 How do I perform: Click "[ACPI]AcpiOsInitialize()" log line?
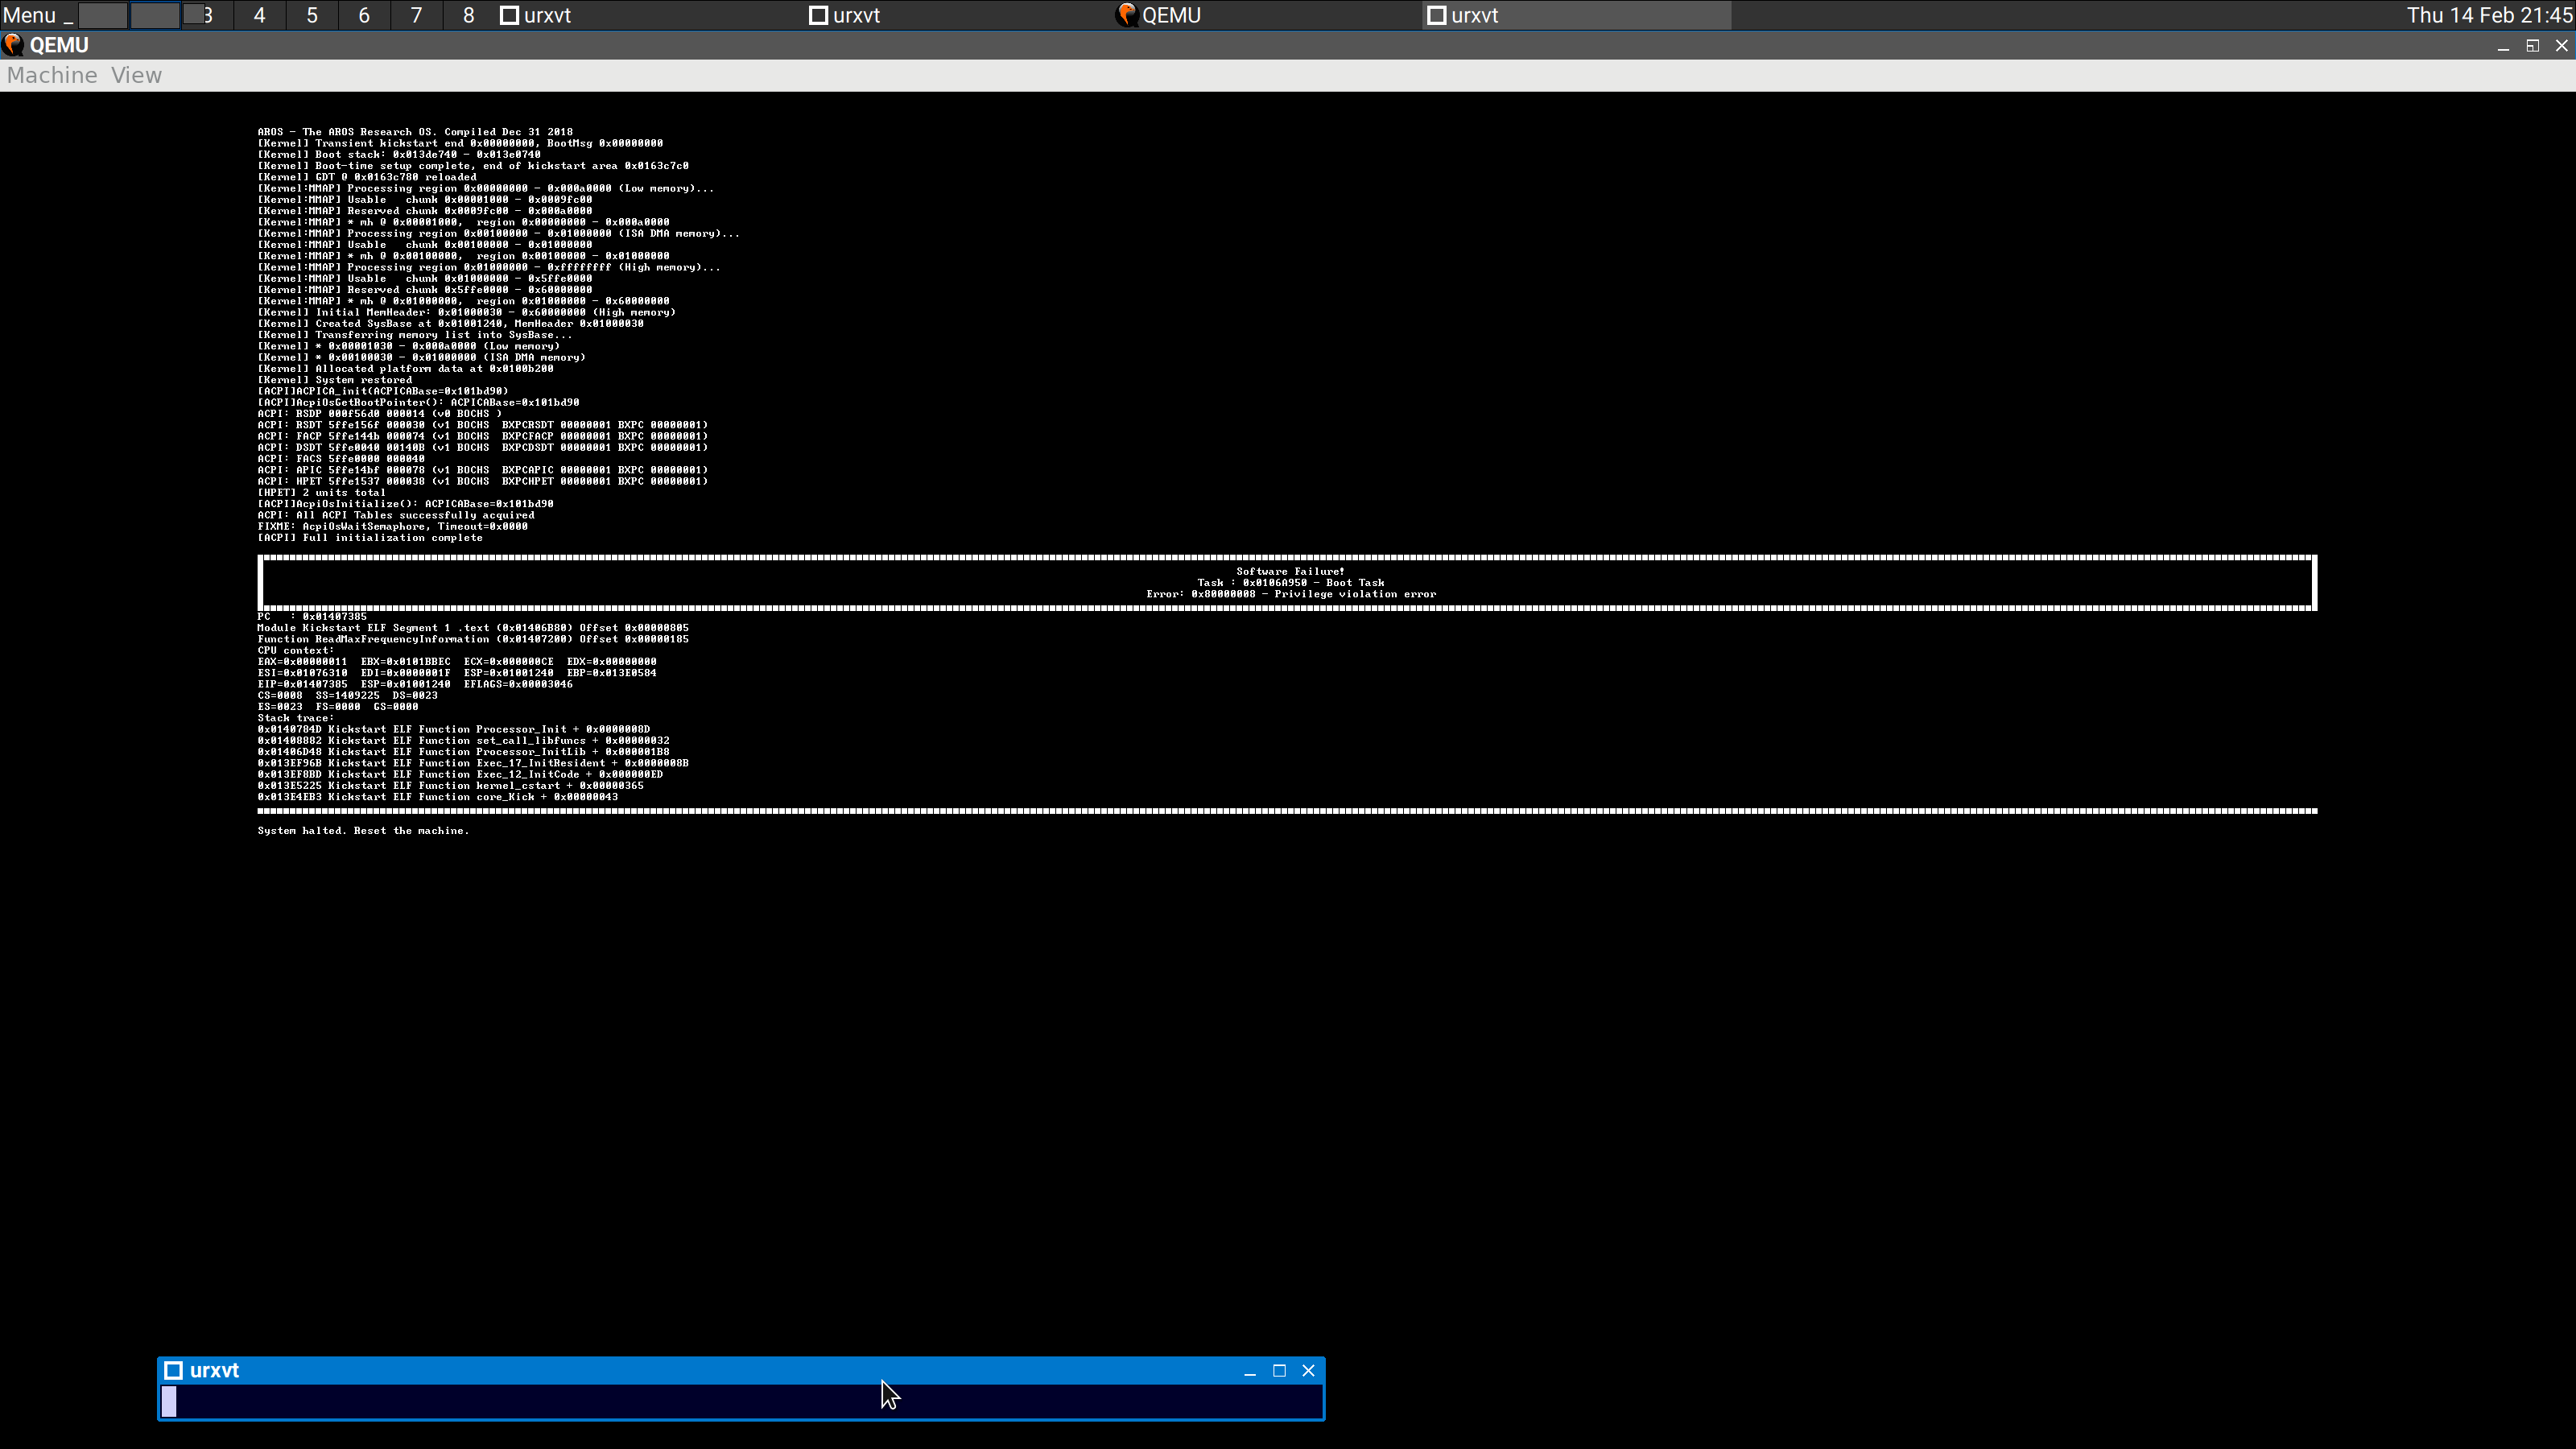[405, 504]
